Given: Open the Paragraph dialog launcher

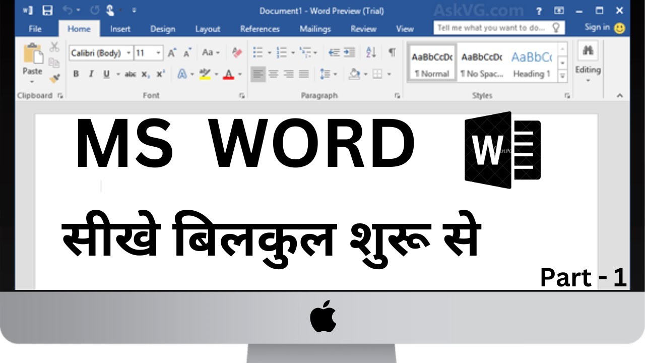Looking at the screenshot, I should 397,95.
